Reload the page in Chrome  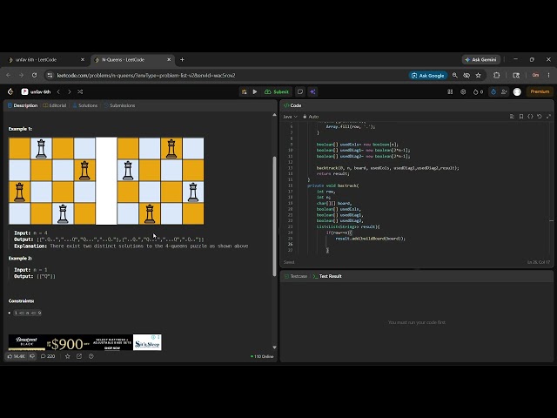click(35, 76)
